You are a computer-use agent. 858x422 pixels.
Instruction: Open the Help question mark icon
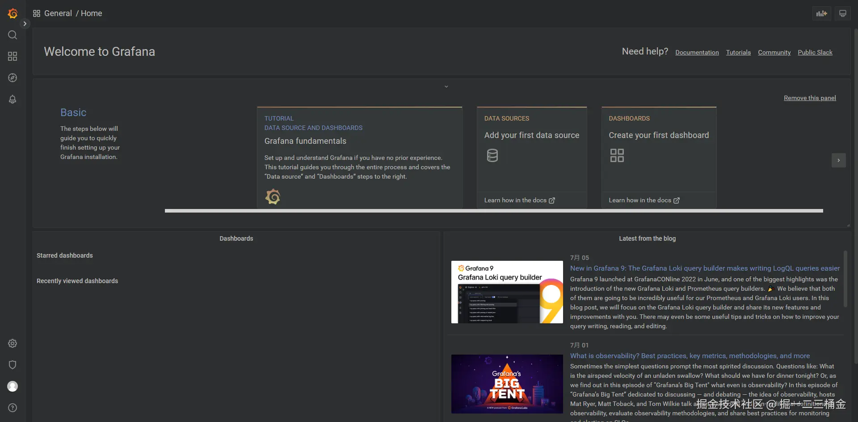[x=13, y=408]
